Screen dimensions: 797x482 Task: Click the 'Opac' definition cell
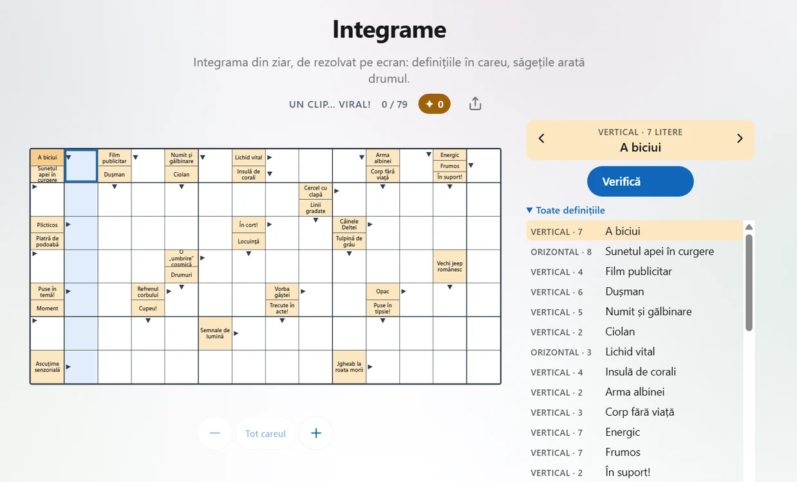pos(382,292)
